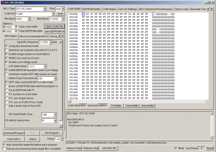Click the Save-Buffer button
216x152 pixels.
click(x=148, y=106)
